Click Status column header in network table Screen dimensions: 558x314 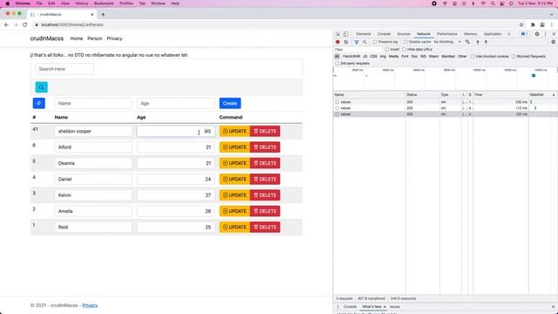412,95
